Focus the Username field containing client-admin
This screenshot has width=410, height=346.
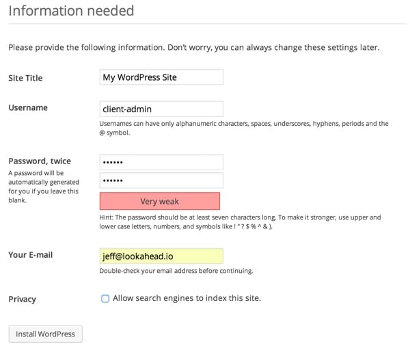point(161,109)
